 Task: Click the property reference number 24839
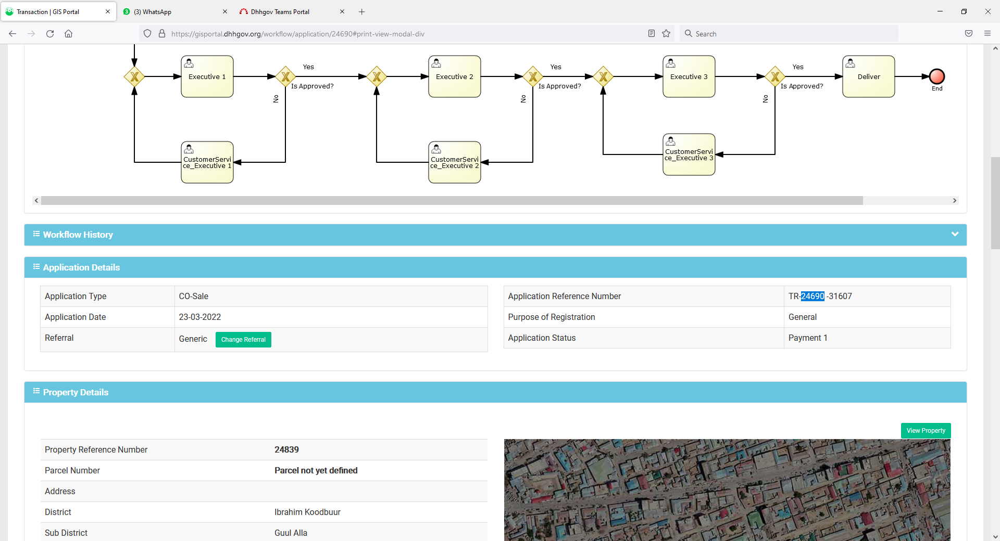[x=287, y=449]
